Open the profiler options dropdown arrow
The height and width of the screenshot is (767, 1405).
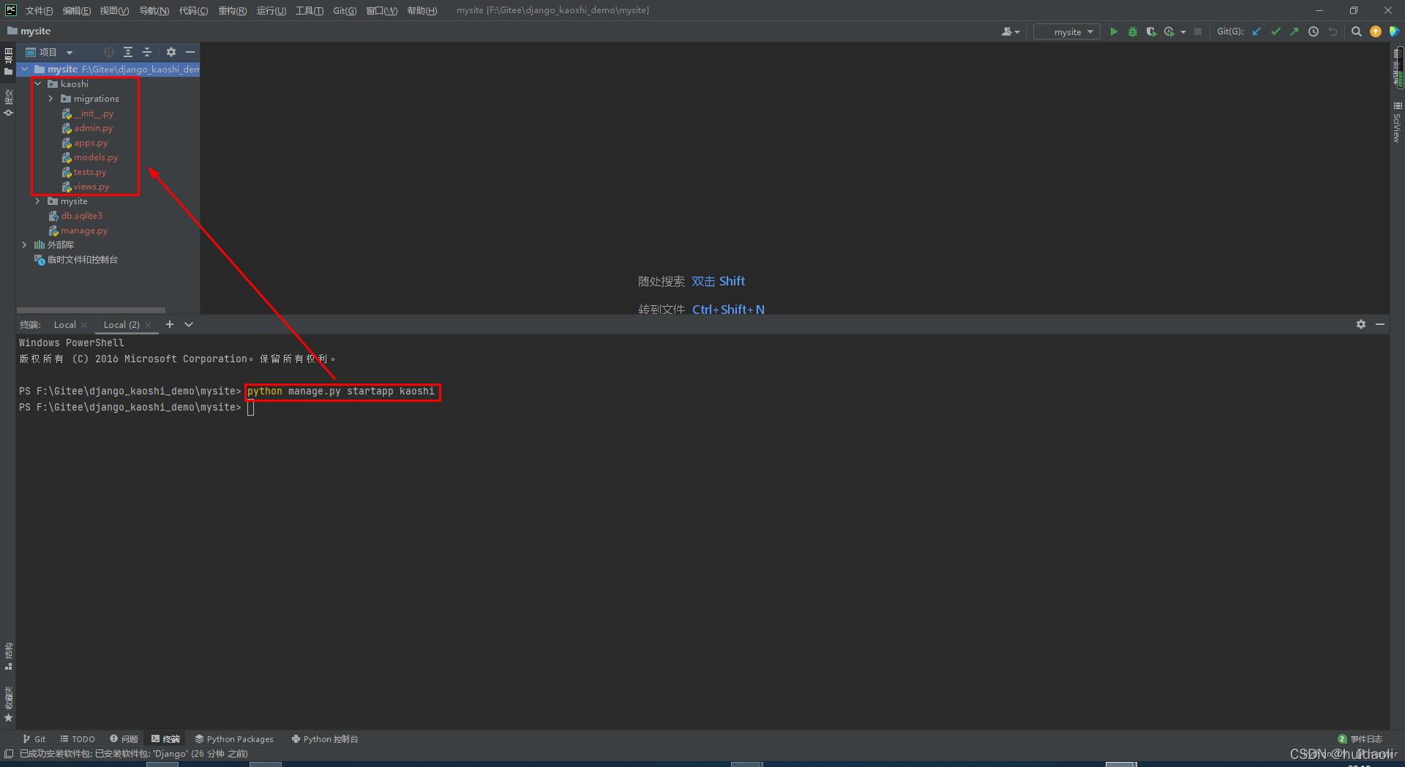point(1183,32)
